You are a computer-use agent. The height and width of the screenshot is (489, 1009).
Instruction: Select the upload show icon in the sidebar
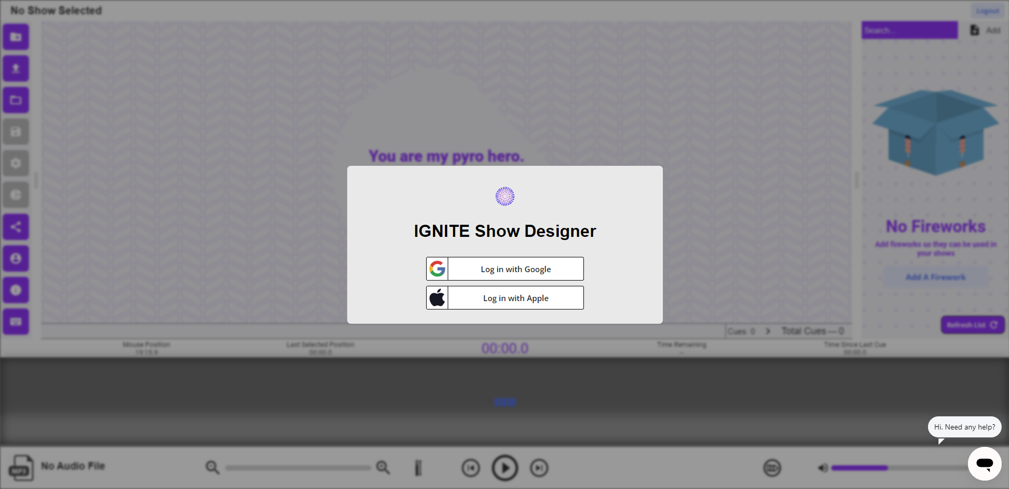coord(16,68)
